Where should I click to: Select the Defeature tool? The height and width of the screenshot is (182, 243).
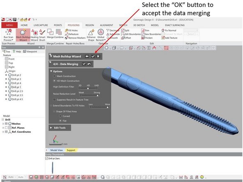click(x=72, y=34)
